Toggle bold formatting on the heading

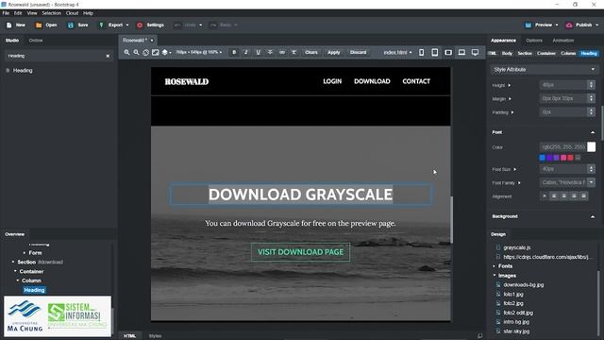pos(234,53)
